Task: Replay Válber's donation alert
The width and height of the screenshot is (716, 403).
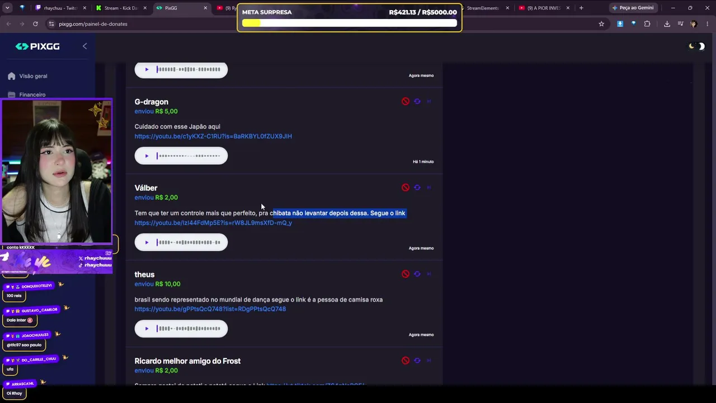Action: click(x=417, y=188)
